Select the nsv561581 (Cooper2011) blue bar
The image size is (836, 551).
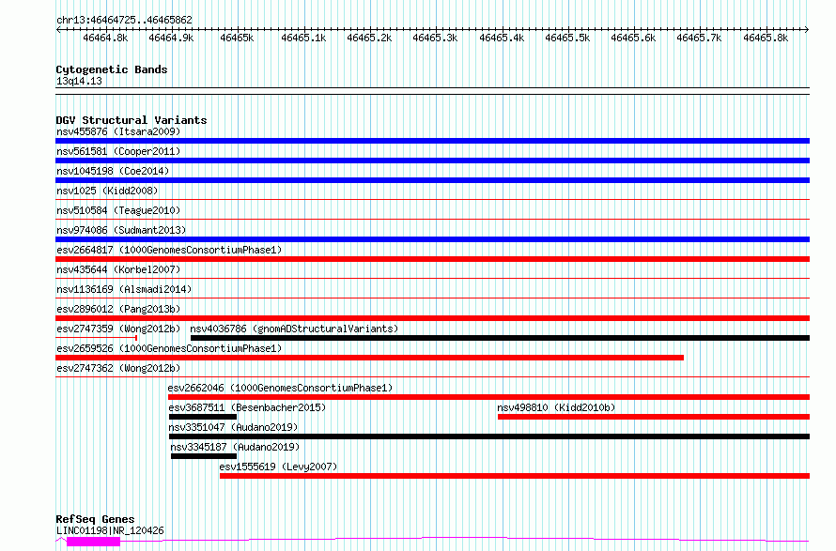click(432, 161)
